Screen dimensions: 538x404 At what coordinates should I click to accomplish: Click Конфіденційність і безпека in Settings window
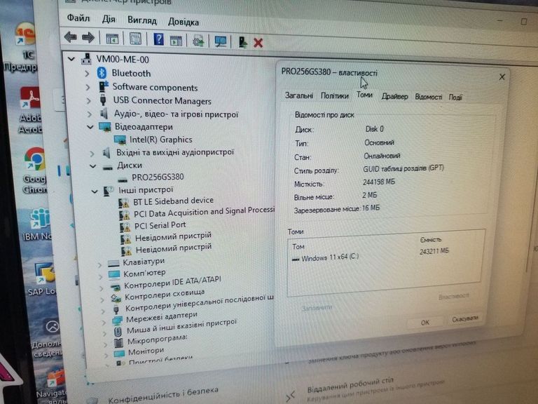(163, 395)
